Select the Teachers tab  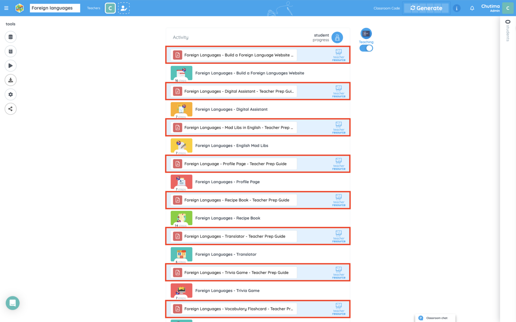pos(93,8)
